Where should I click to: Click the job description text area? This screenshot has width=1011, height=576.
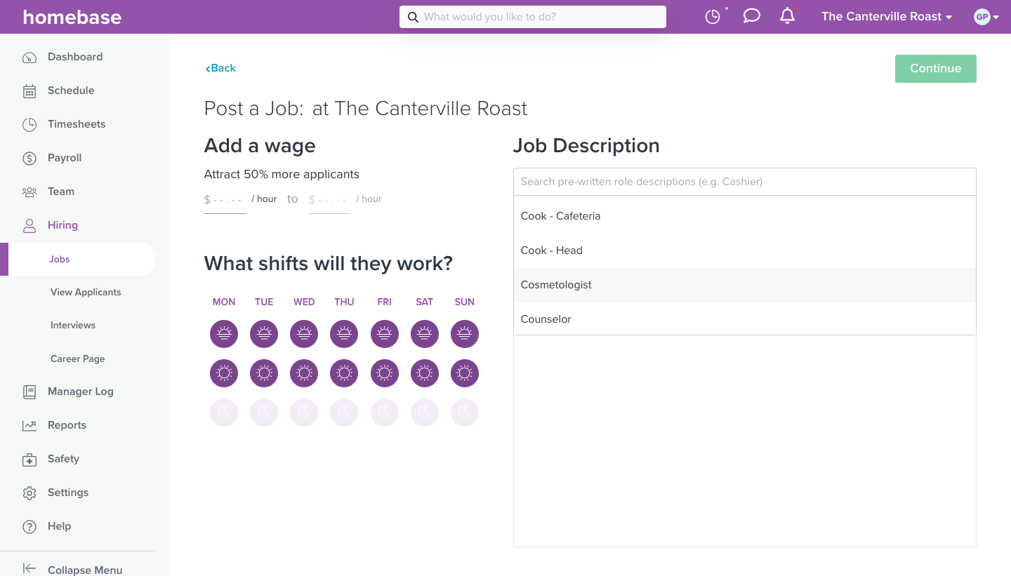[744, 441]
